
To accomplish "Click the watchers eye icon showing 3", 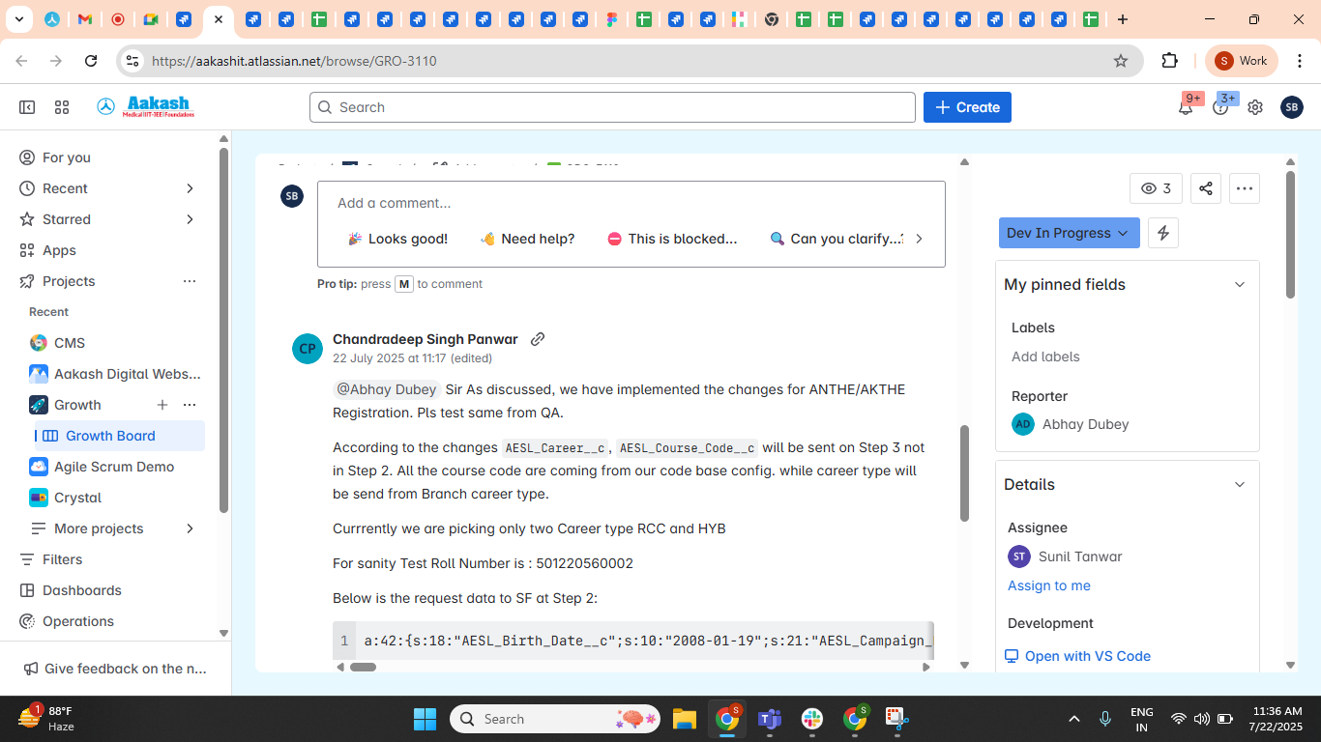I will point(1155,188).
